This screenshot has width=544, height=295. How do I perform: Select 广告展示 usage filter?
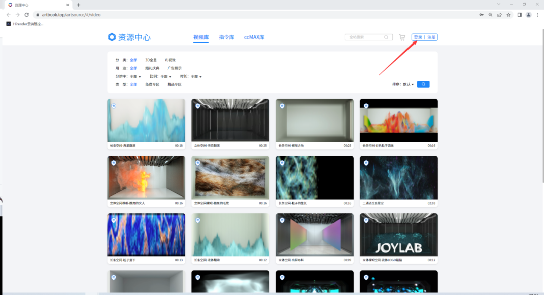[x=174, y=68]
